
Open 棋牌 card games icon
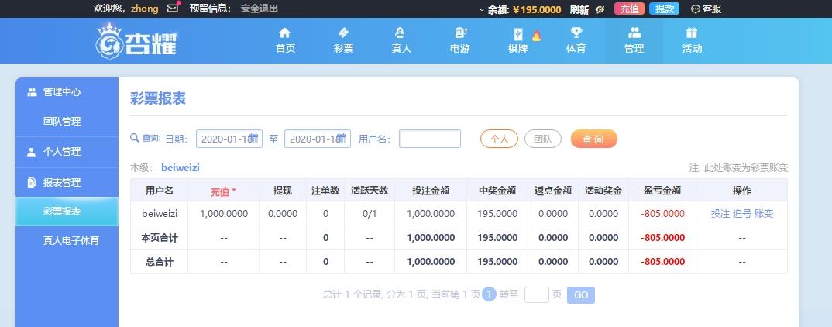pyautogui.click(x=518, y=35)
